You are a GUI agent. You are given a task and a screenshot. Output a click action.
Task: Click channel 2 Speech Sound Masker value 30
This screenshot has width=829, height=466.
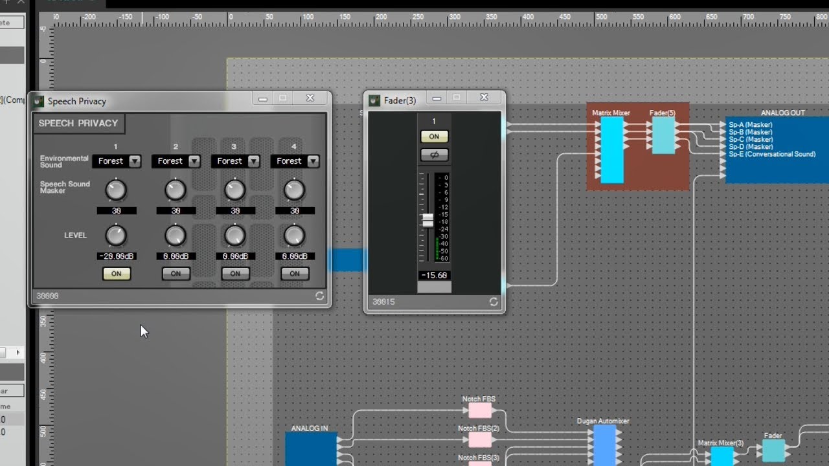[176, 211]
